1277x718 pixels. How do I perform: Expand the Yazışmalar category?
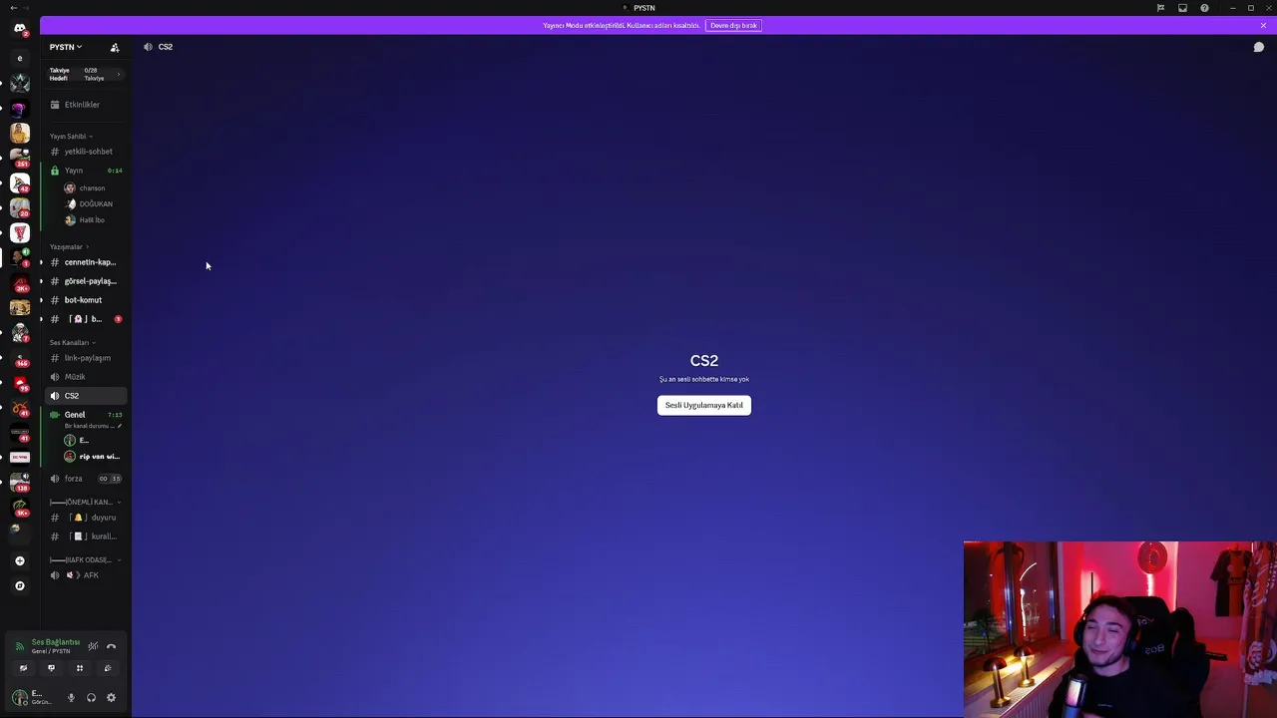[x=69, y=247]
